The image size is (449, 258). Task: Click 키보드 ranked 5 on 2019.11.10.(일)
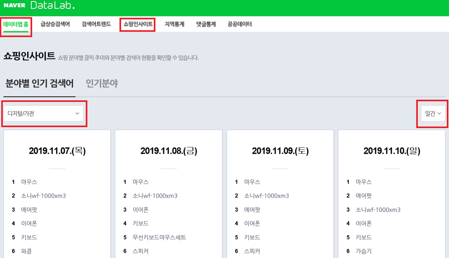[x=364, y=237]
